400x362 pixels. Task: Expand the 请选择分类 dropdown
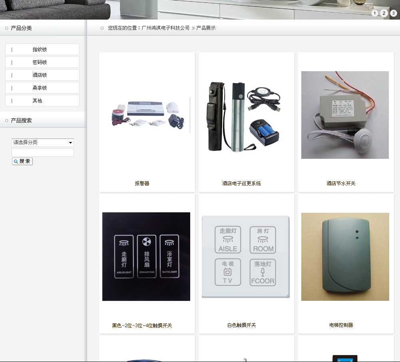coord(43,142)
